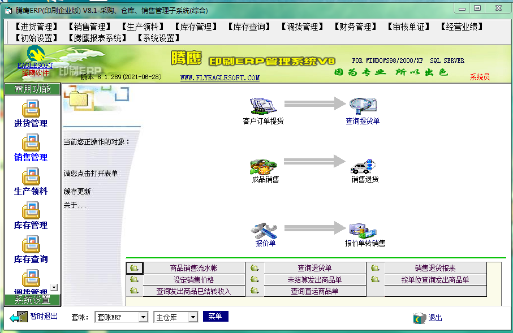
Task: Click the 关于... link
Action: 75,205
